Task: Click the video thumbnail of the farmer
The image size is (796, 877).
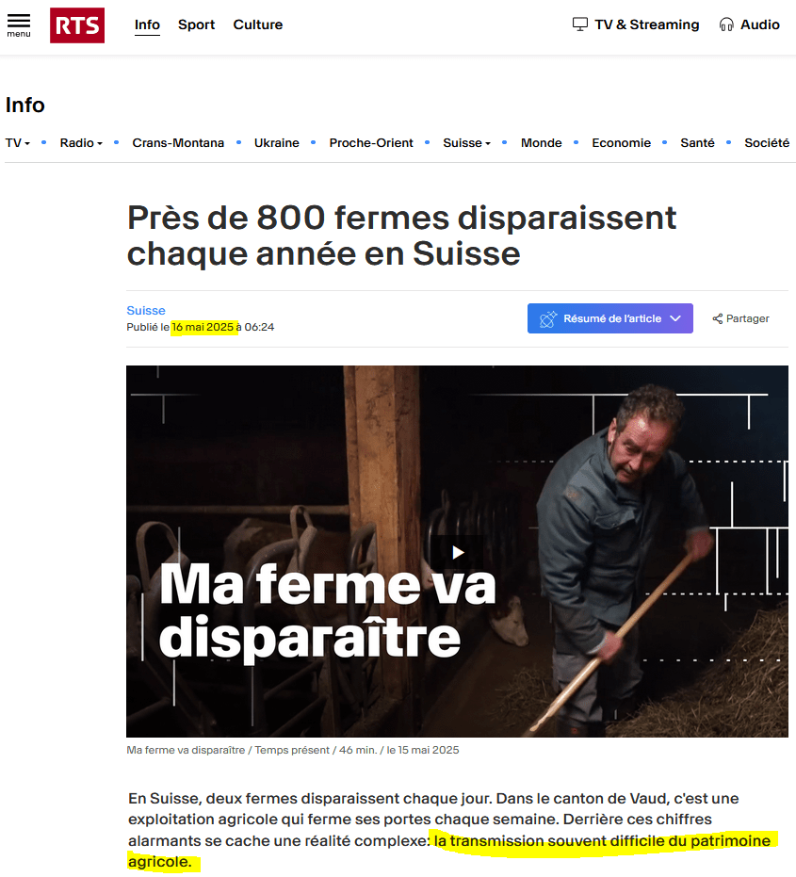Action: 457,551
